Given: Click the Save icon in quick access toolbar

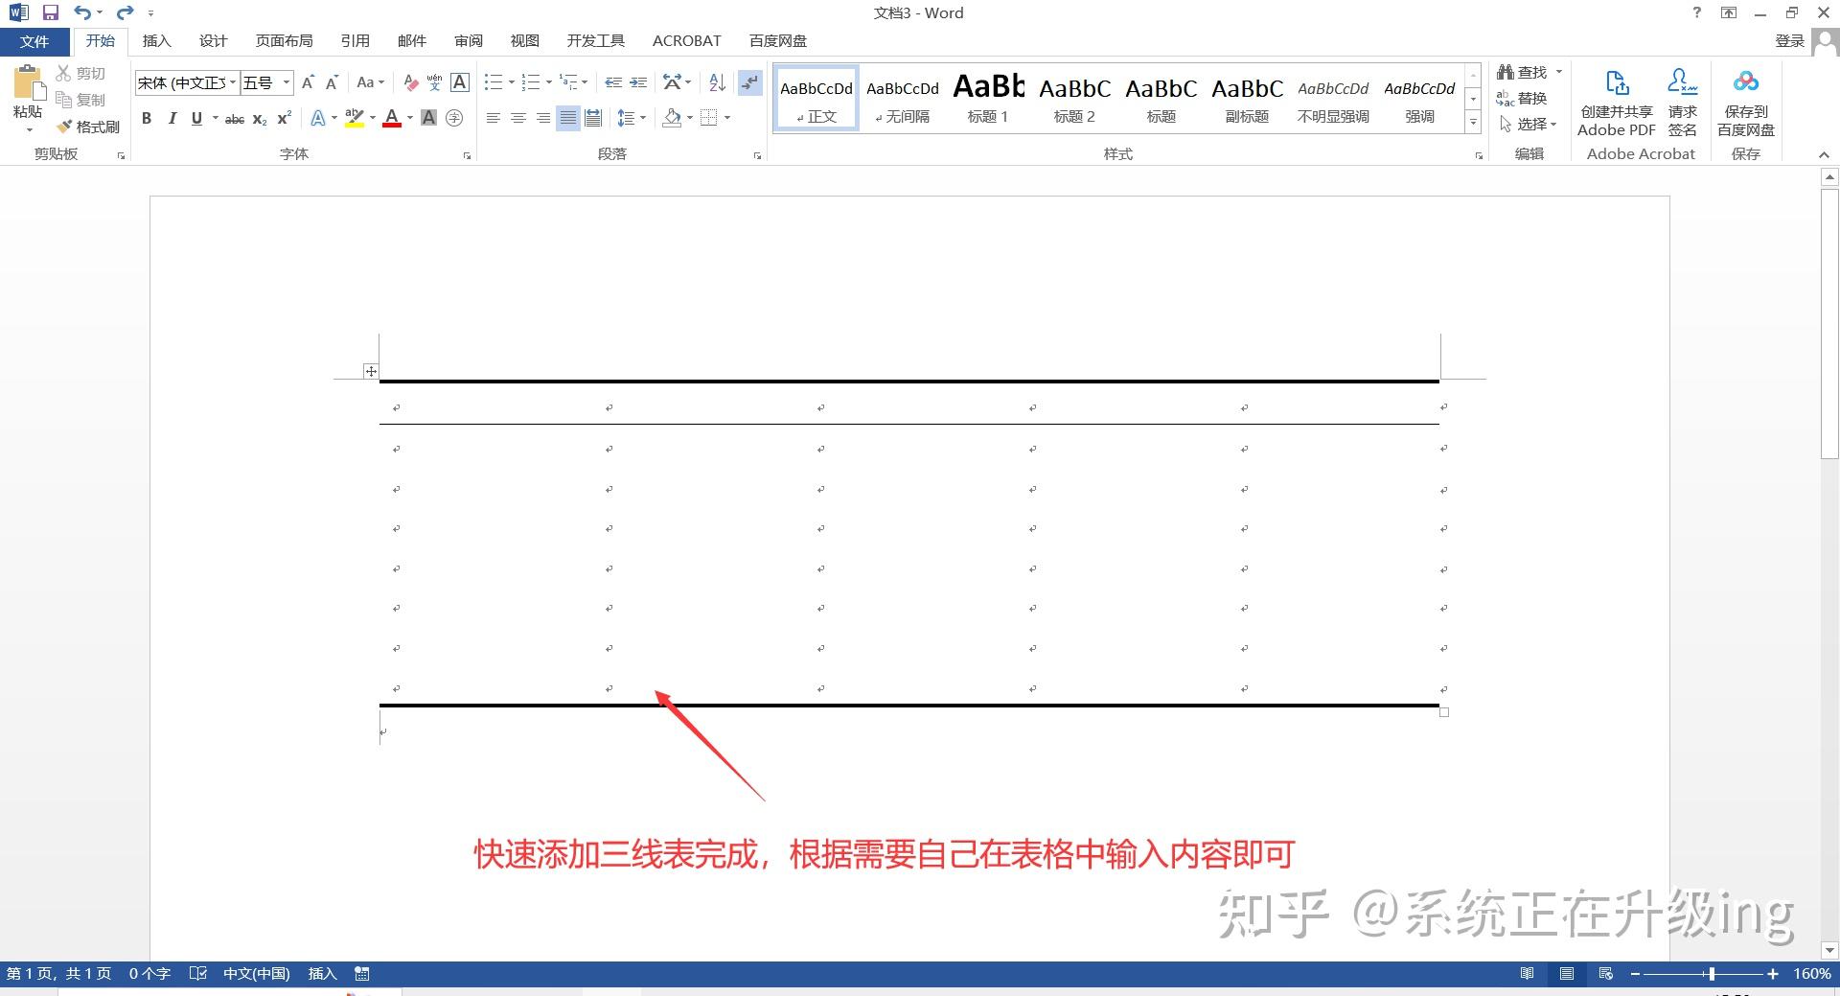Looking at the screenshot, I should coord(51,12).
